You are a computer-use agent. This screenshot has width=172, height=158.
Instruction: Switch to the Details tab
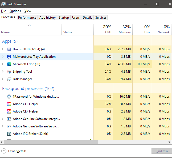pyautogui.click(x=87, y=18)
